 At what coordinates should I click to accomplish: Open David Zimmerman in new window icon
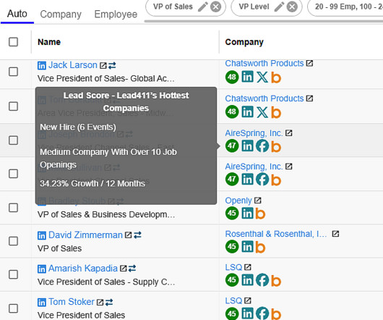pos(128,235)
